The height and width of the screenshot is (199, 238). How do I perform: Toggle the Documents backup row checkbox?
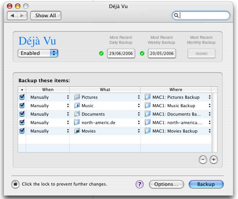22,114
